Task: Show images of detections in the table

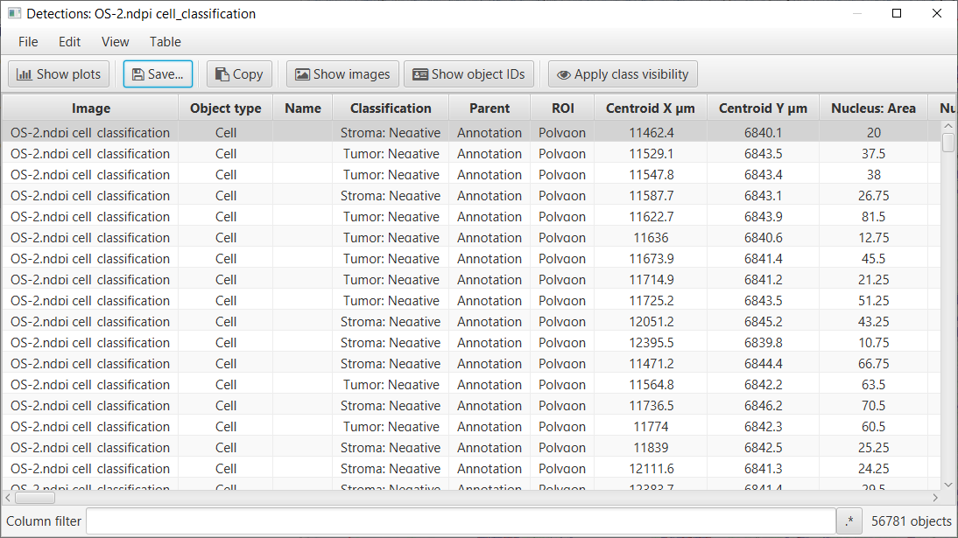Action: click(342, 73)
